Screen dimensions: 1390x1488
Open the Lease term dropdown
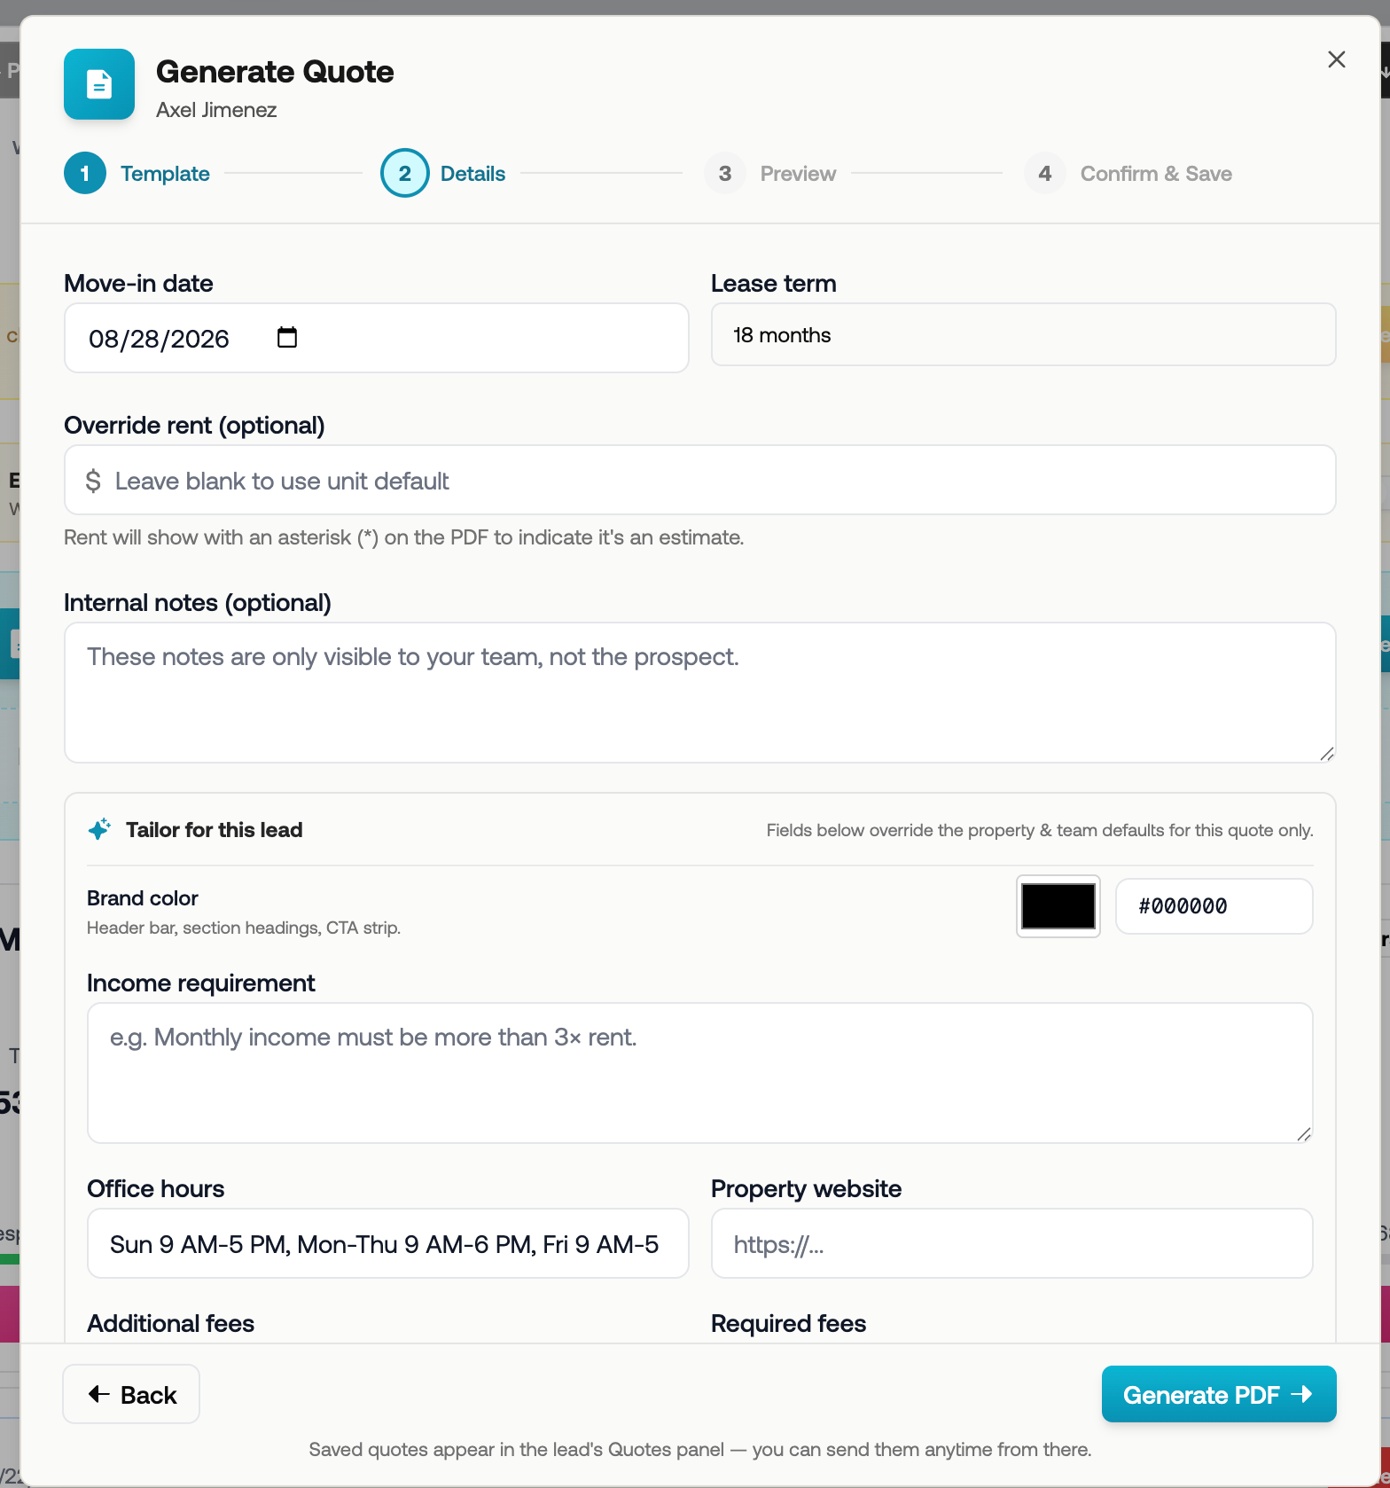click(x=1023, y=334)
